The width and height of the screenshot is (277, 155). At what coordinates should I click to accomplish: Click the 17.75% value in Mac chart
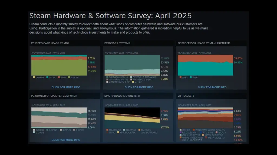(165, 127)
